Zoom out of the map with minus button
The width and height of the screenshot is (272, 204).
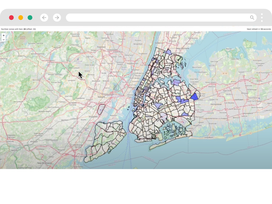coord(3,40)
